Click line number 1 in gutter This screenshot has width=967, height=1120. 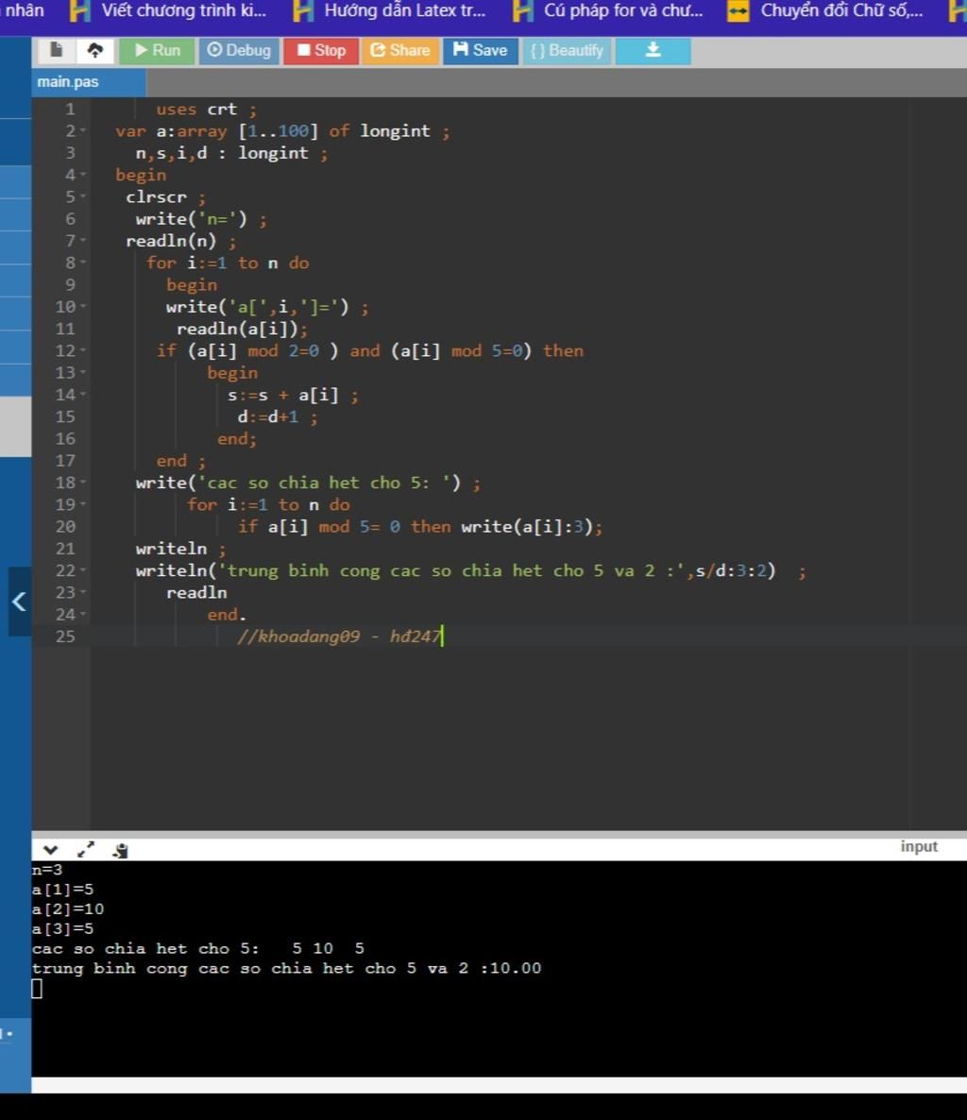70,110
